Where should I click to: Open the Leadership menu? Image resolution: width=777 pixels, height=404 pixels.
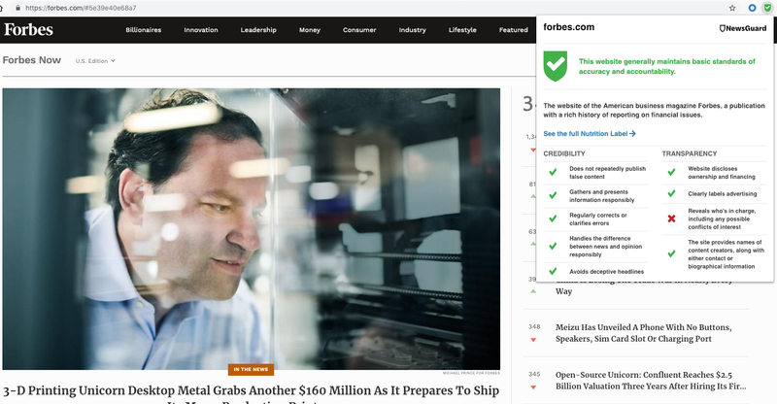[x=258, y=30]
